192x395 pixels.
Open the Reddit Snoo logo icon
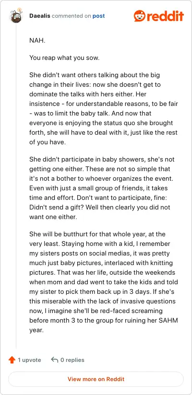pos(139,16)
